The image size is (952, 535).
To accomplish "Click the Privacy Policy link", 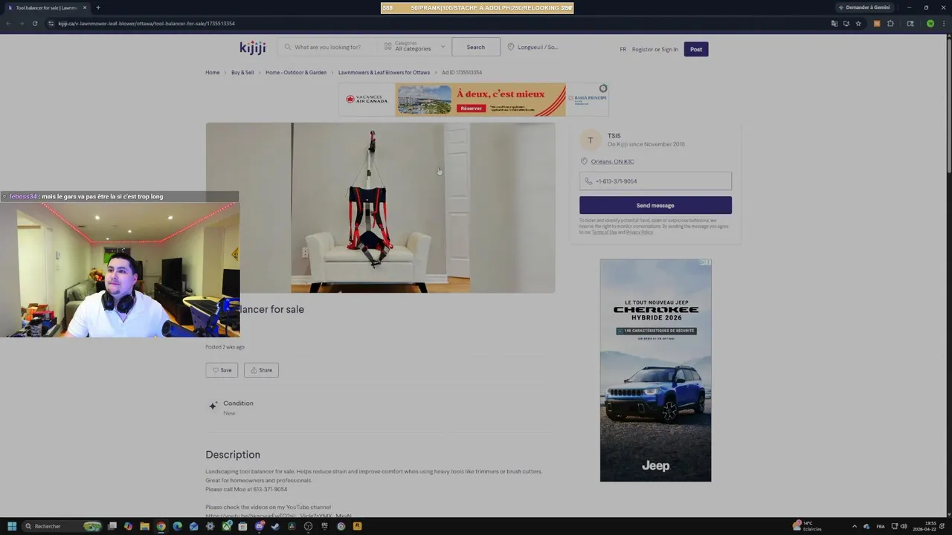I will coord(640,233).
